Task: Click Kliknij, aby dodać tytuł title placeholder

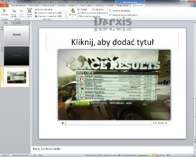Action: 112,42
